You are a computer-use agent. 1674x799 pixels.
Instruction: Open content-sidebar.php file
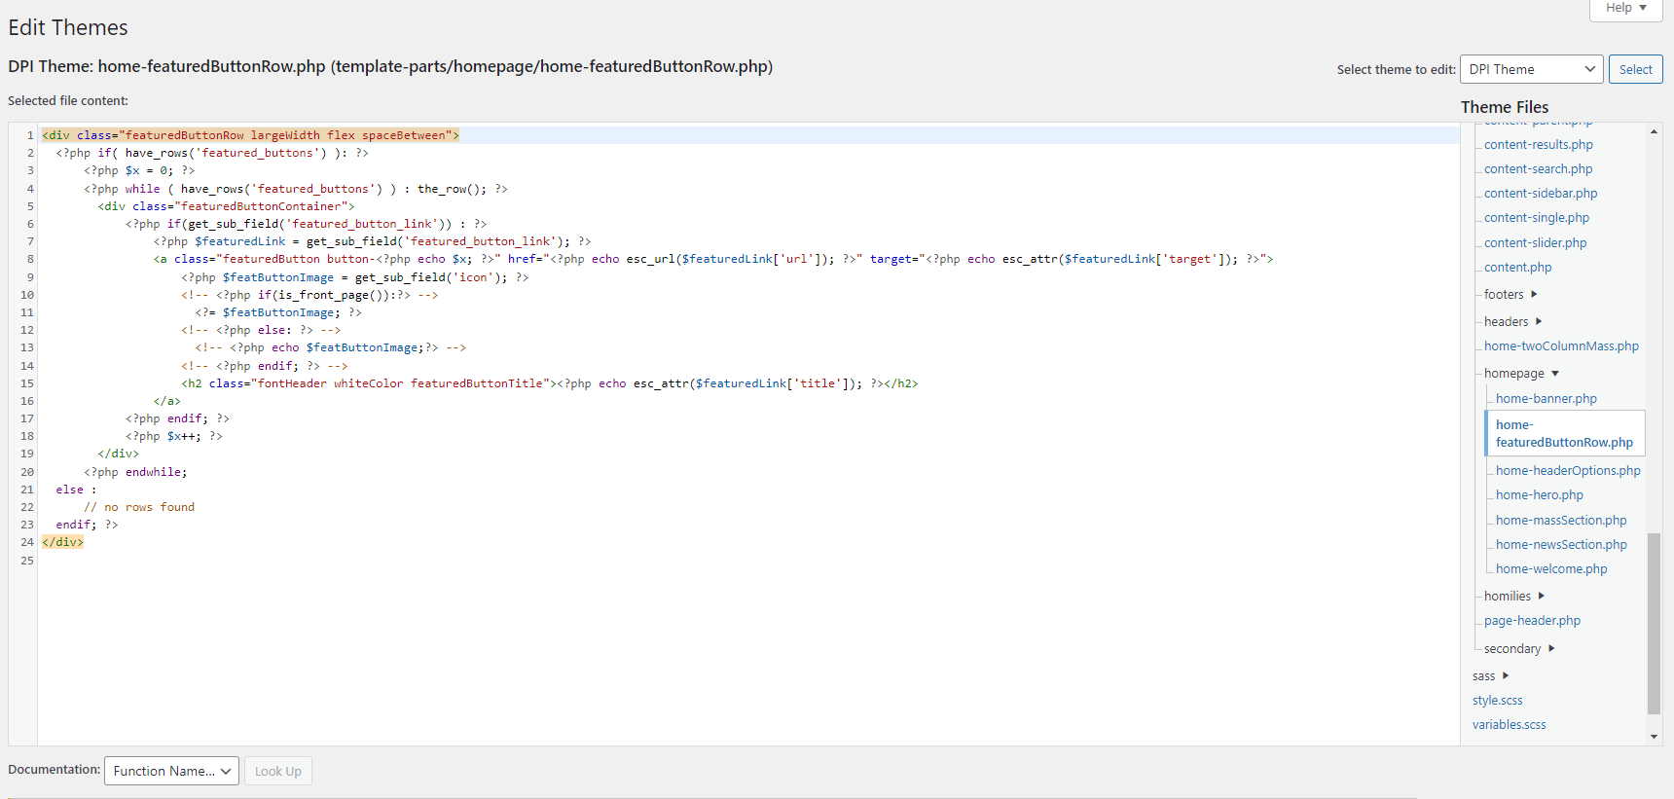coord(1540,193)
